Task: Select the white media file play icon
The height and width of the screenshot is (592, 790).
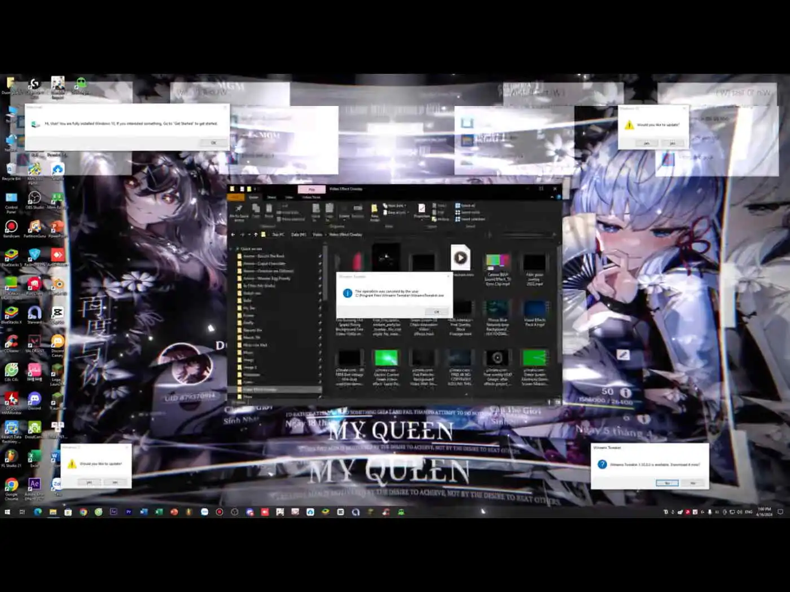Action: (460, 258)
